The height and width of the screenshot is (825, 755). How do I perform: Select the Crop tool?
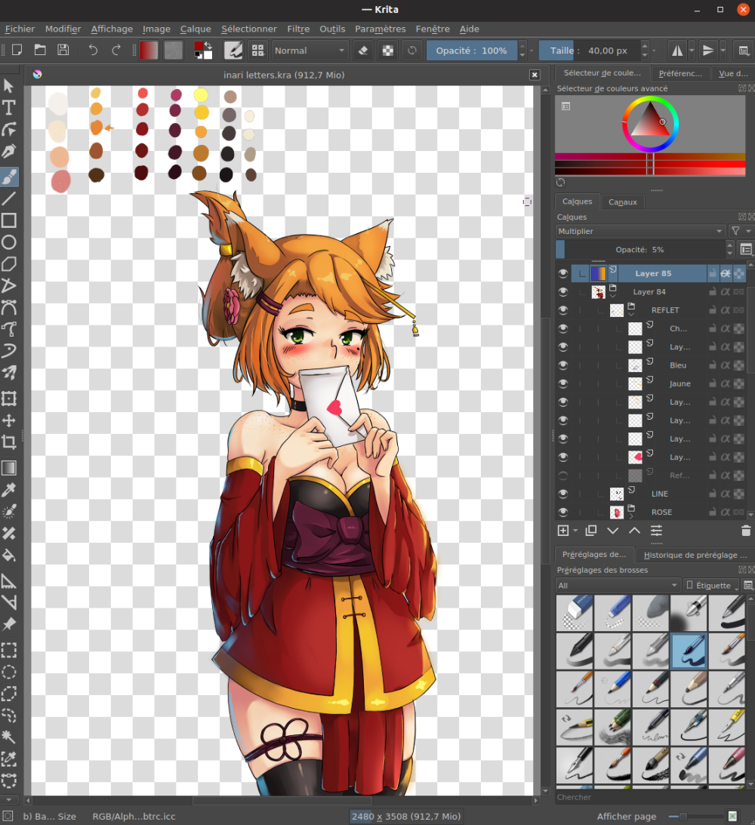coord(9,442)
